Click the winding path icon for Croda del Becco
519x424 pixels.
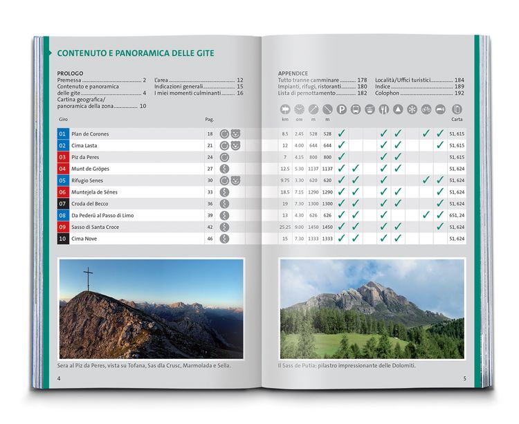click(224, 204)
